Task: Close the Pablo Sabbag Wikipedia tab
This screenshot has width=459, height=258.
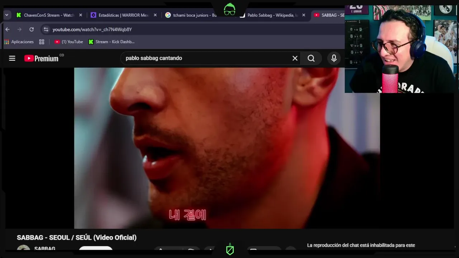Action: coord(304,15)
